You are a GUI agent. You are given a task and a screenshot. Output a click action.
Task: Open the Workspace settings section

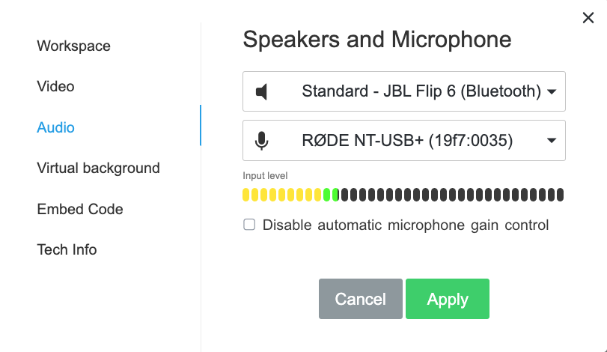click(x=73, y=46)
